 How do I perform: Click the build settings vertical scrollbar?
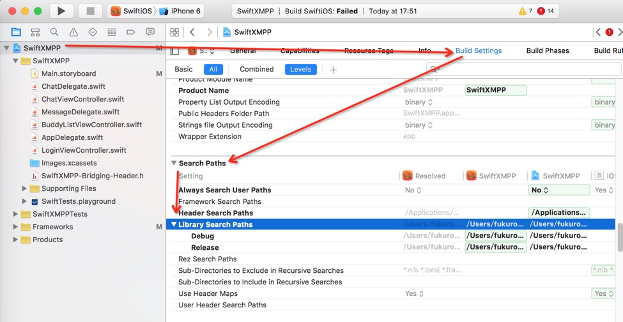click(620, 238)
